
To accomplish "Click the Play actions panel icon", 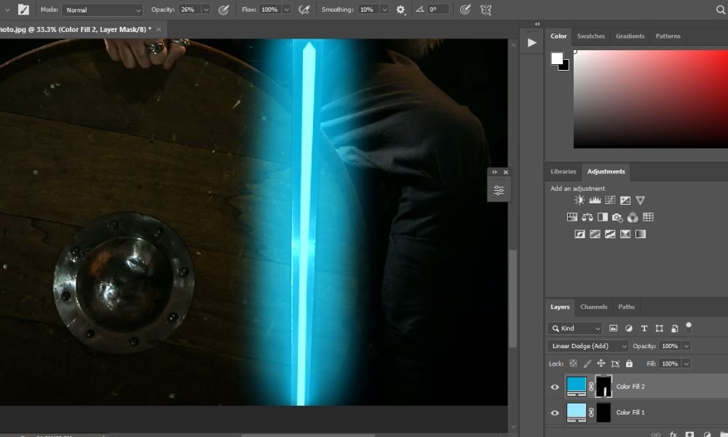I will point(532,43).
